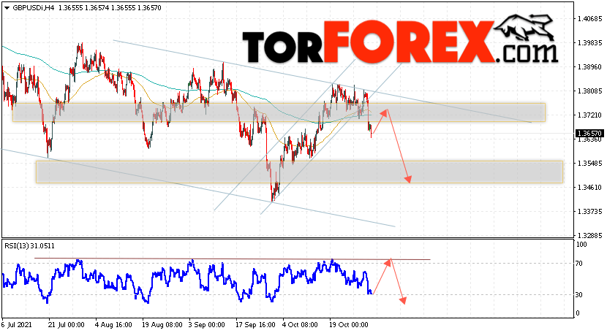Select the time axis label 19 Oct 00:00

pos(348,325)
